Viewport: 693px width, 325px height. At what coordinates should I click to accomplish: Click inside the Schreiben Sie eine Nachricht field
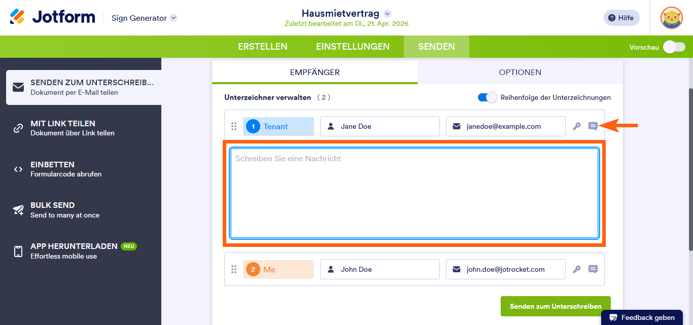pyautogui.click(x=415, y=193)
